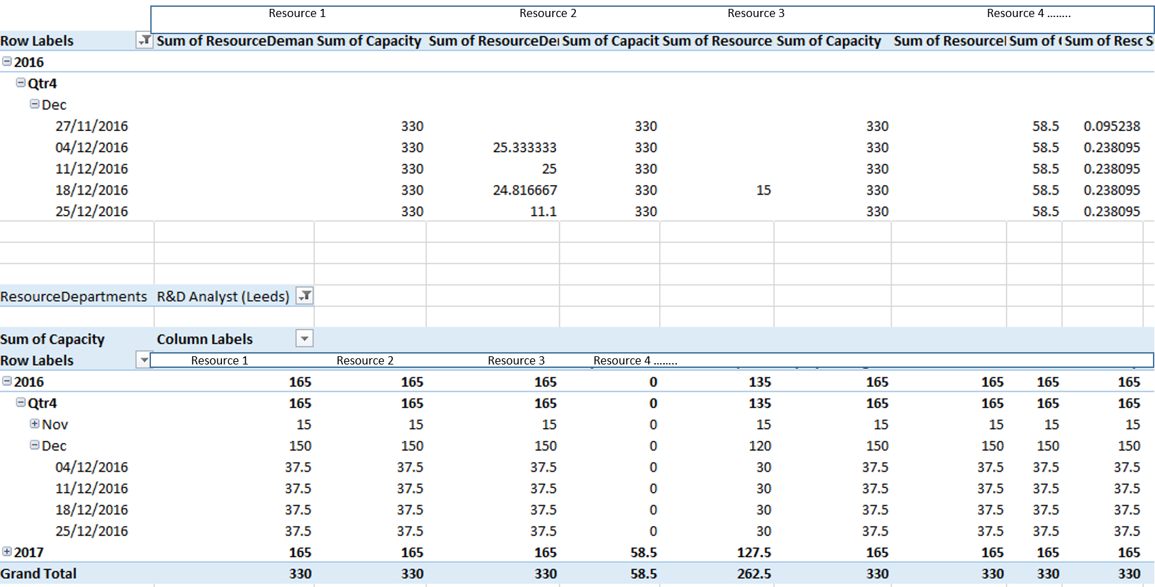Select the R&D Analyst (Leeds) filter value cell
This screenshot has height=587, width=1155.
click(223, 296)
